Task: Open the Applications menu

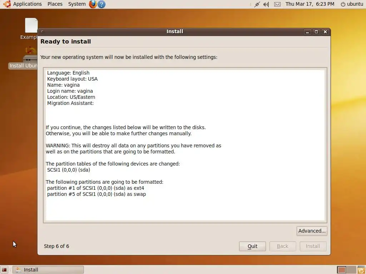Action: coord(27,4)
